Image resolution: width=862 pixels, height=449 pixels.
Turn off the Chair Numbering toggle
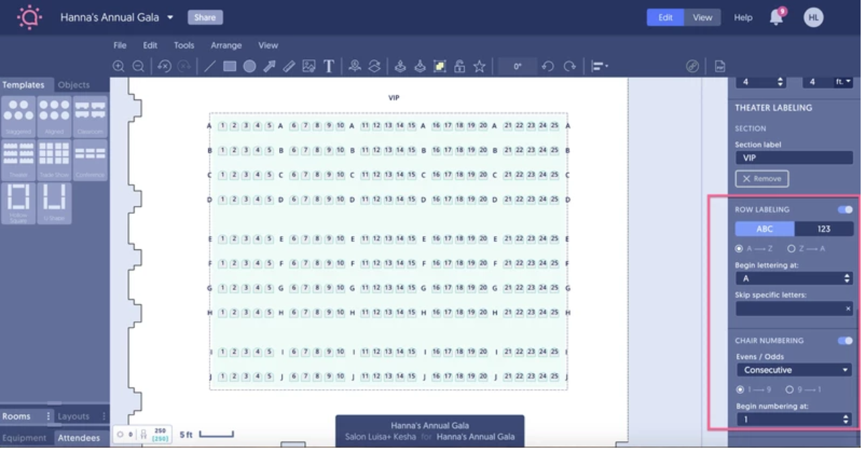(845, 340)
